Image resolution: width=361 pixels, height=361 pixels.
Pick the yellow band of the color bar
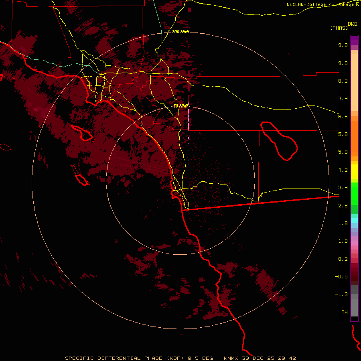point(354,172)
